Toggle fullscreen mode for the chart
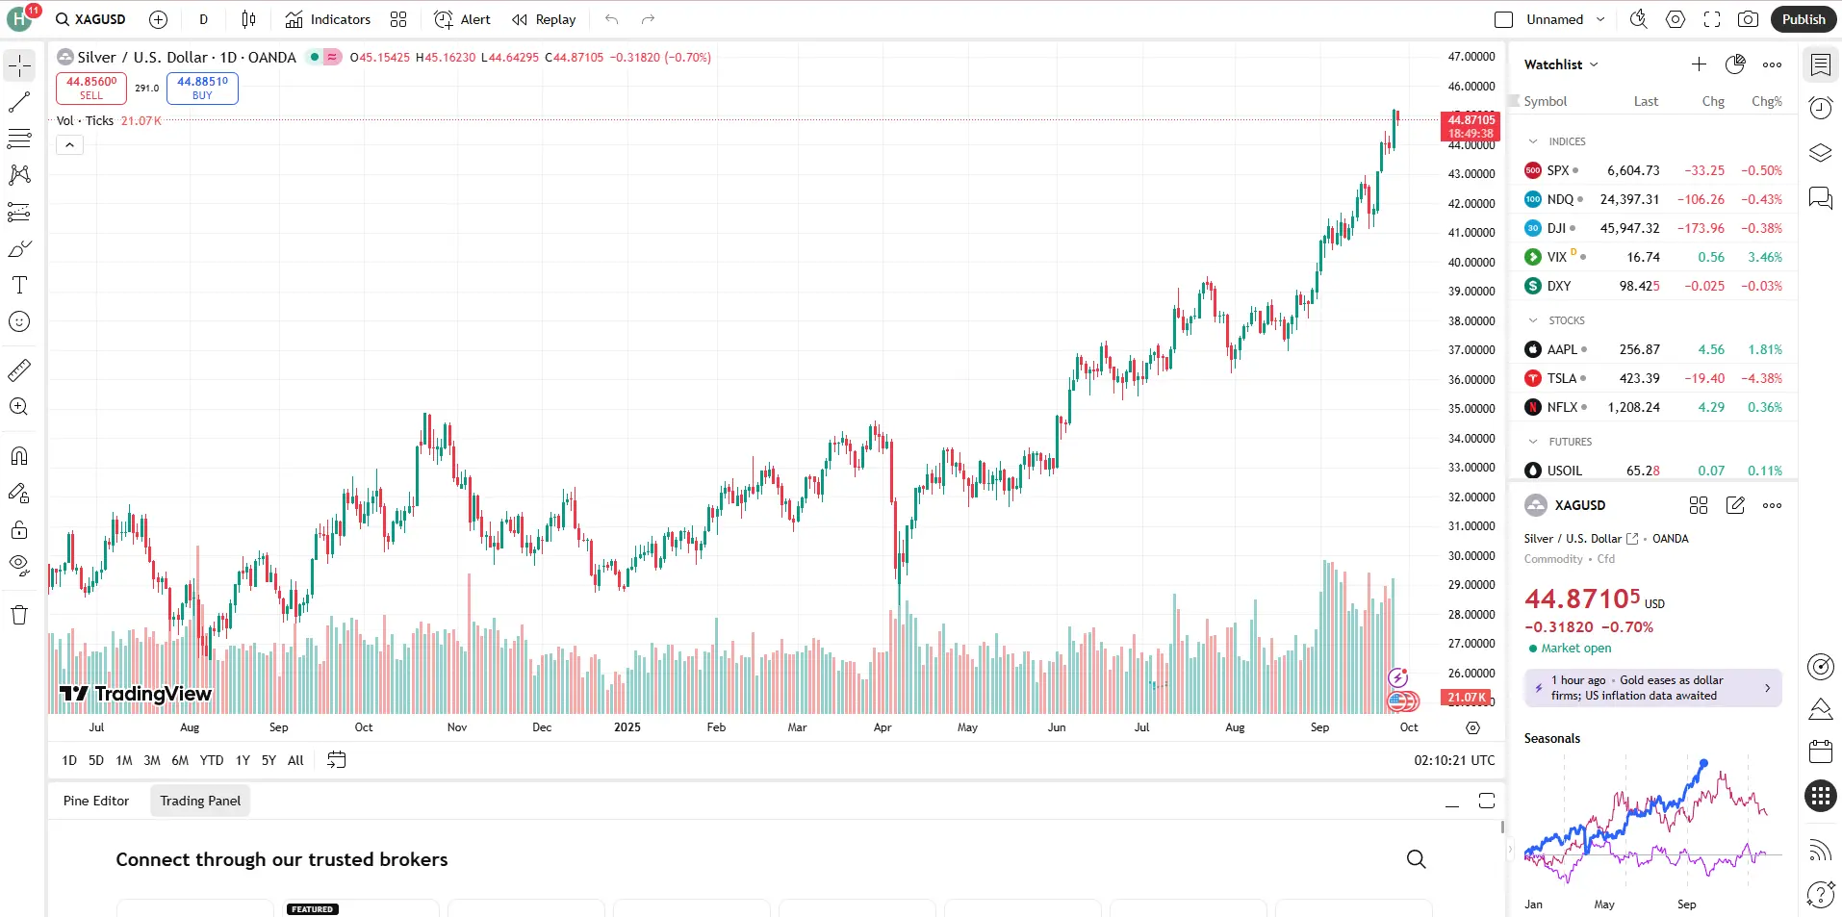This screenshot has width=1842, height=917. pos(1711,19)
